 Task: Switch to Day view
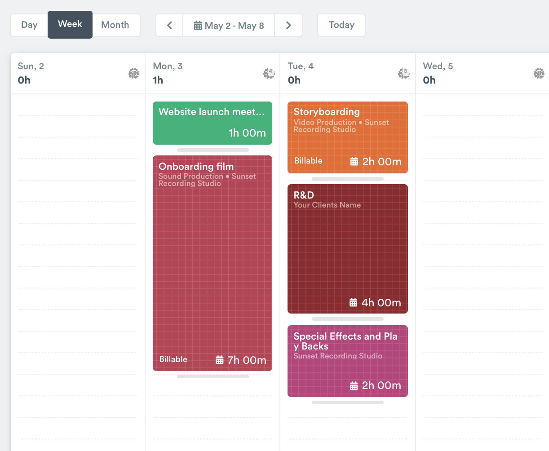click(x=29, y=25)
